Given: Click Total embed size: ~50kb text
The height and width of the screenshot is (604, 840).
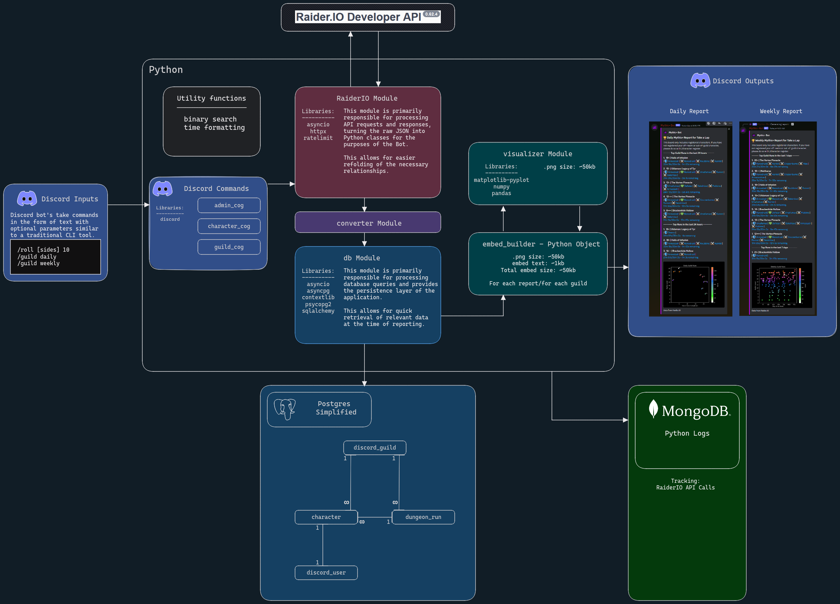Looking at the screenshot, I should tap(538, 270).
